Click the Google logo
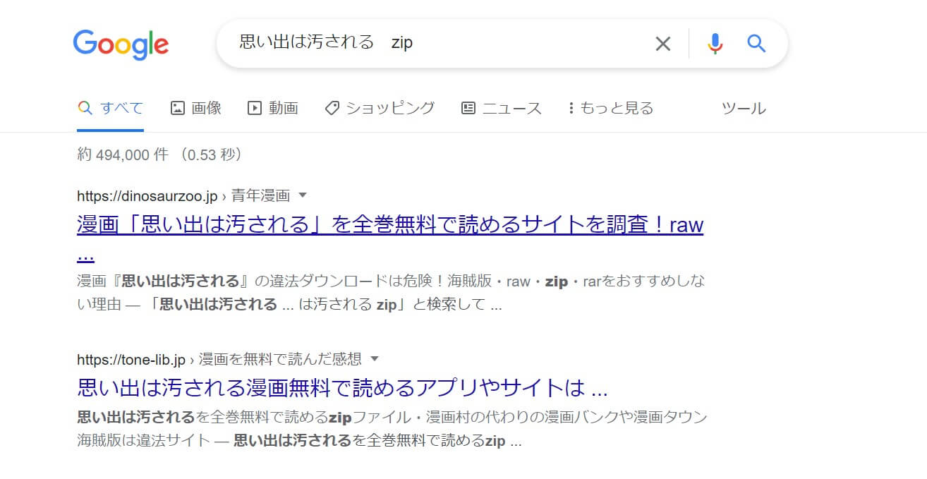Screen dimensions: 927x479 [x=121, y=44]
